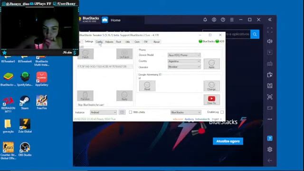Switch to the Config tab
The image size is (304, 171).
pyautogui.click(x=99, y=42)
